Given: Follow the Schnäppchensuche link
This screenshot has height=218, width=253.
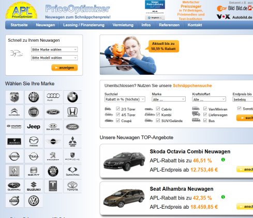Looking at the screenshot, I should (x=192, y=86).
